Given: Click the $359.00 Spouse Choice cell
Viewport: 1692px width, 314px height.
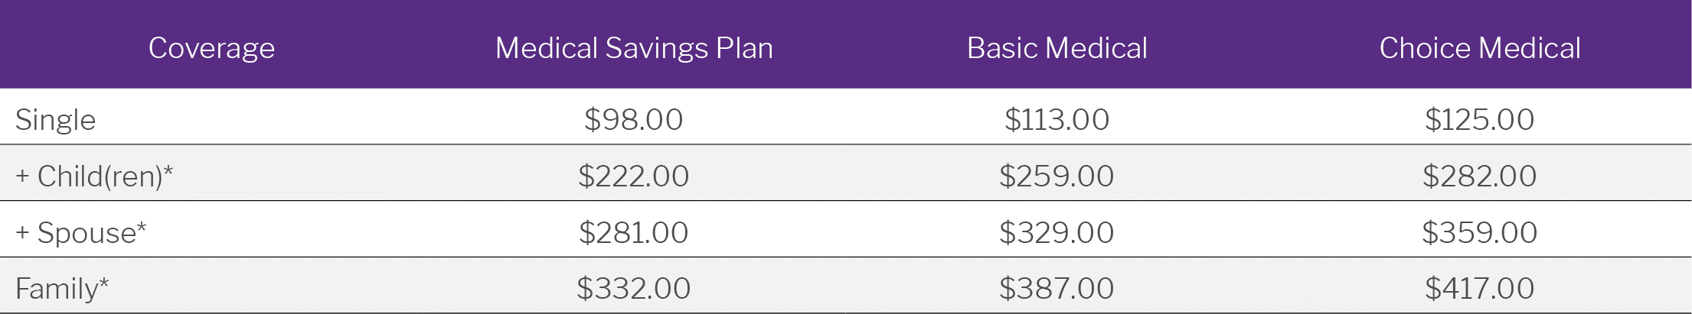Looking at the screenshot, I should click(x=1480, y=233).
